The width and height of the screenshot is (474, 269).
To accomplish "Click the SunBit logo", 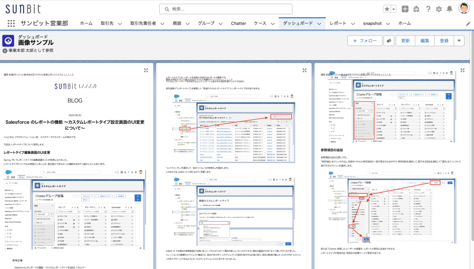I will 23,9.
